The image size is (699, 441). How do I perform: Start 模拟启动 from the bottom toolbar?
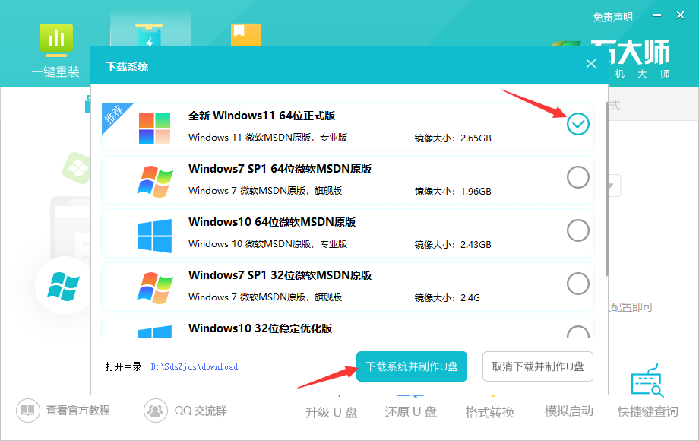coord(568,411)
